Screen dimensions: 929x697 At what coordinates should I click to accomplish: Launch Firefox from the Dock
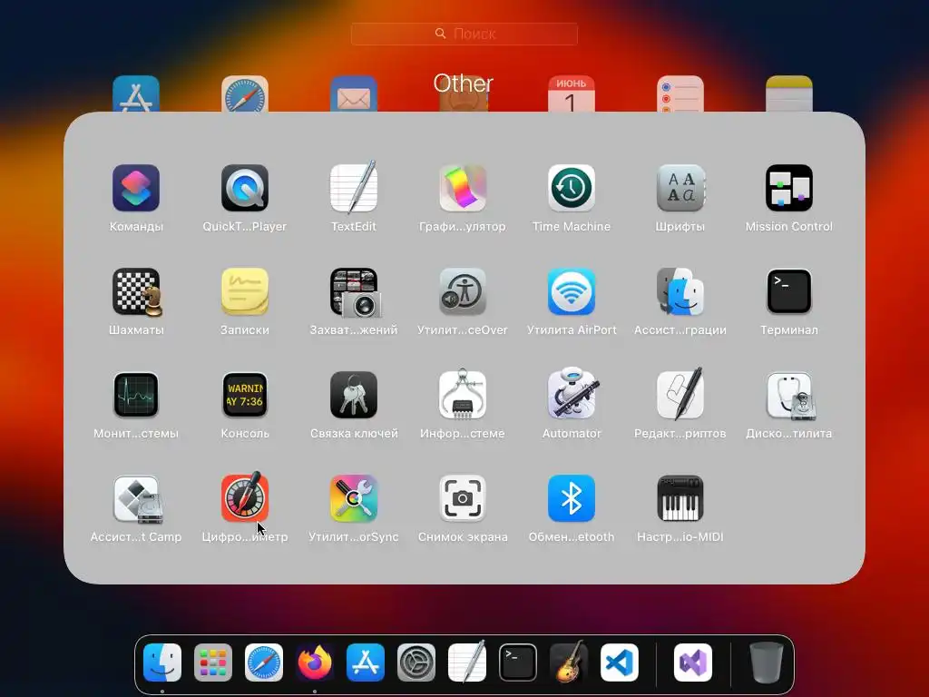click(x=315, y=662)
